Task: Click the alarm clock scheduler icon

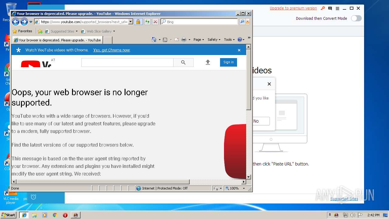Action: click(33, 197)
